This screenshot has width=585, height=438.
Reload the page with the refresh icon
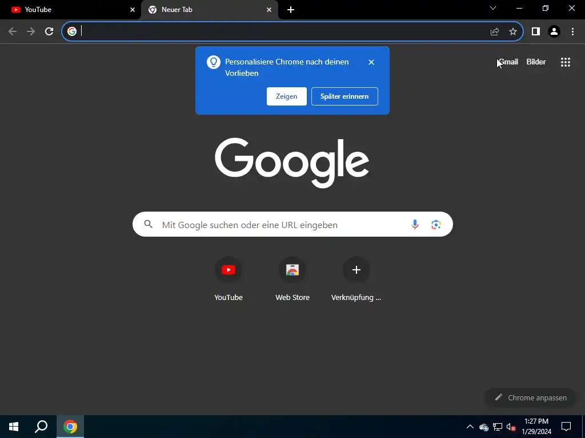[49, 32]
